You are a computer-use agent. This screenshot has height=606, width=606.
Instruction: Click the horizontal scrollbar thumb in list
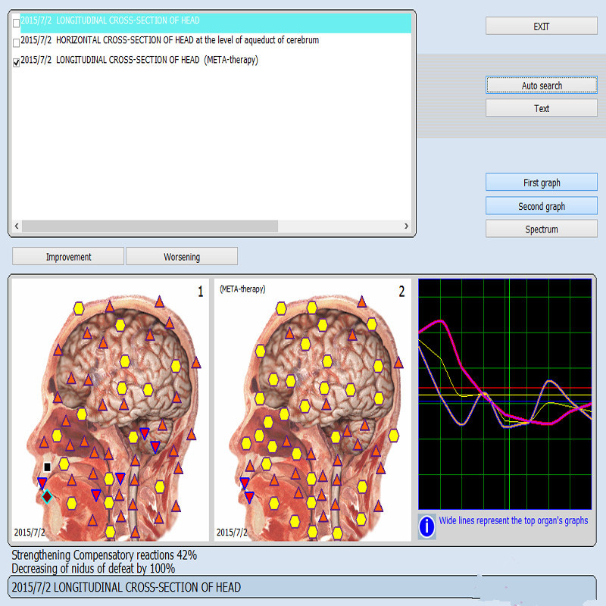[x=150, y=226]
